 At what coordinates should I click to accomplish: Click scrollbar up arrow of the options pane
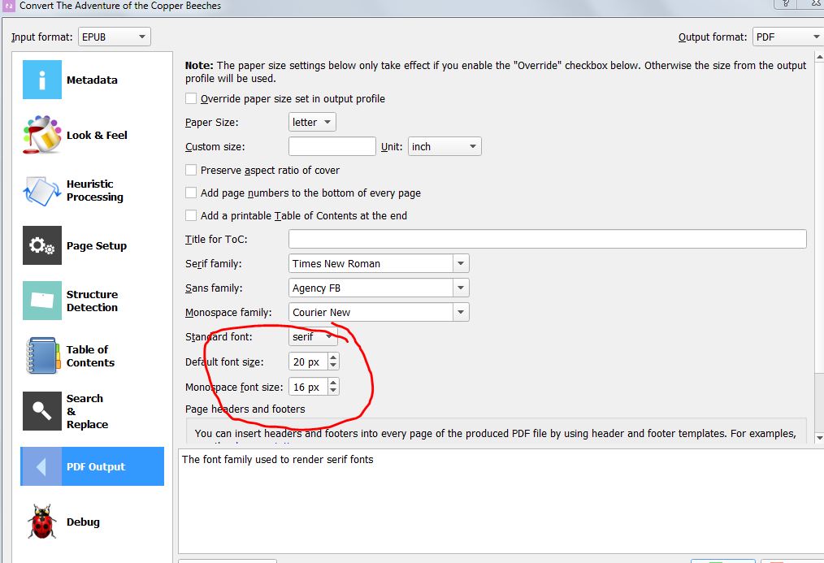click(819, 56)
